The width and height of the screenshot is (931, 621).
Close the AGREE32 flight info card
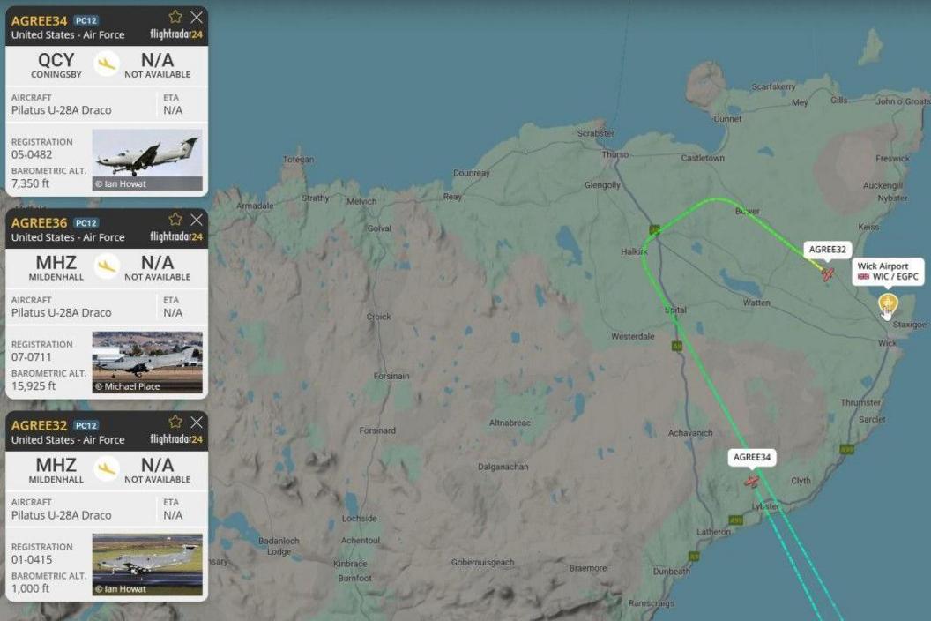[x=197, y=423]
